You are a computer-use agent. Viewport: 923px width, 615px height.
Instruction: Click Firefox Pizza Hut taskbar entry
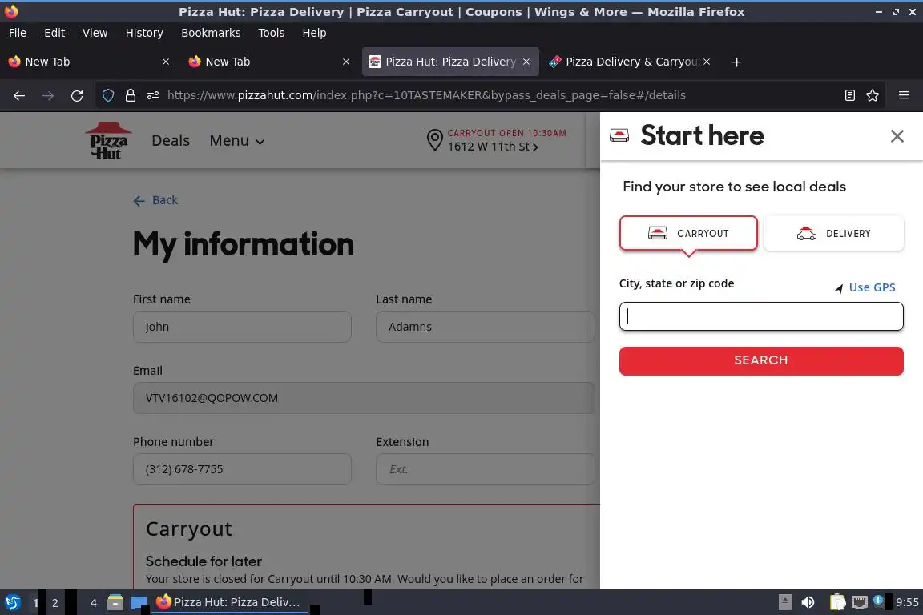231,602
